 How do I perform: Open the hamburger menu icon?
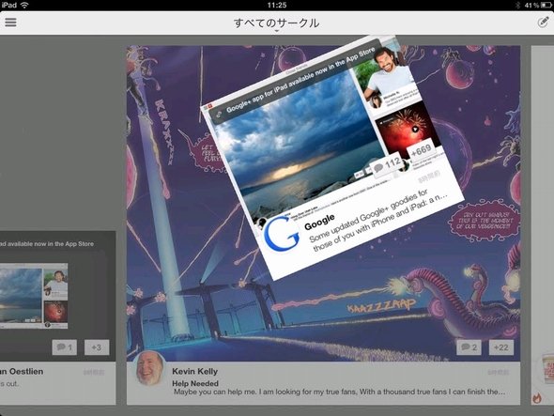pos(10,23)
